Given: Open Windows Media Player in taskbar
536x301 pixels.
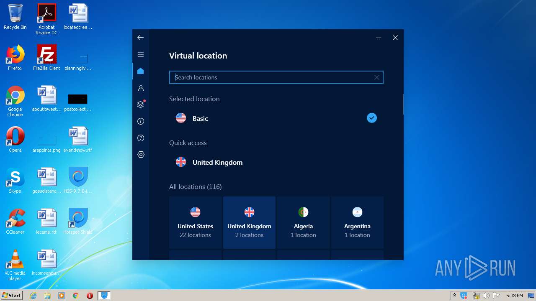Looking at the screenshot, I should pyautogui.click(x=62, y=296).
